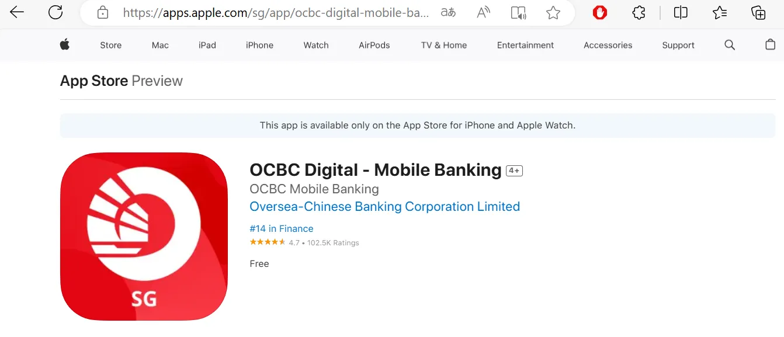Add page to favorites with star icon
The image size is (784, 337).
coord(553,12)
